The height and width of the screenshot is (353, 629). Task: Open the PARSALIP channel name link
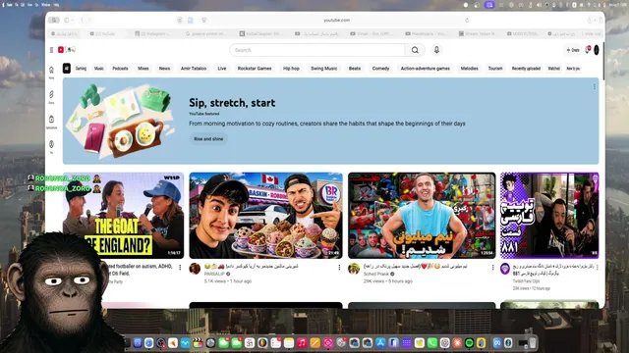[214, 274]
